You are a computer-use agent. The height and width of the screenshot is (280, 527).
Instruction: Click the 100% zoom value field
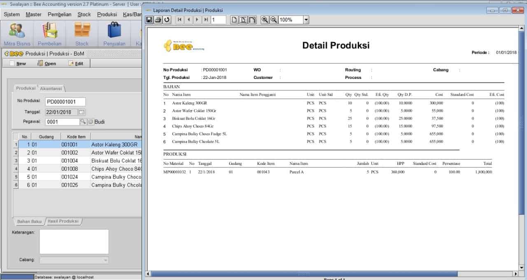point(291,20)
